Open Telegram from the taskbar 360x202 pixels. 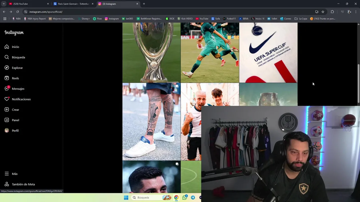193,198
